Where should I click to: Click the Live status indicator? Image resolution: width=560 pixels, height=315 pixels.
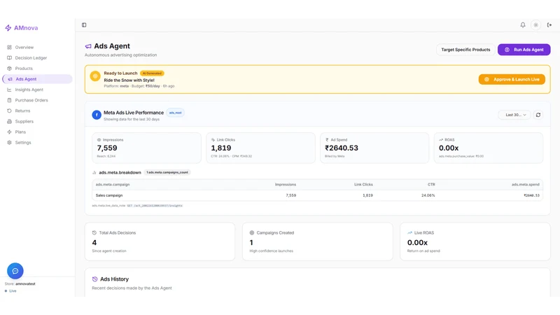[x=10, y=291]
